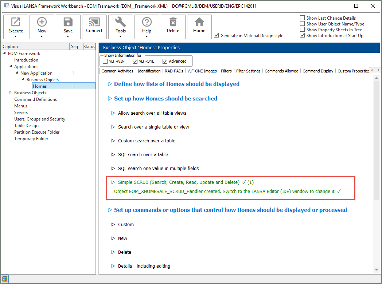Viewport: 382px width, 284px height.
Task: Open the Filter Settings tab
Action: click(x=248, y=71)
